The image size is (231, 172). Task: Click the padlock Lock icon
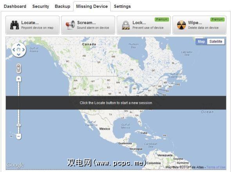click(126, 25)
